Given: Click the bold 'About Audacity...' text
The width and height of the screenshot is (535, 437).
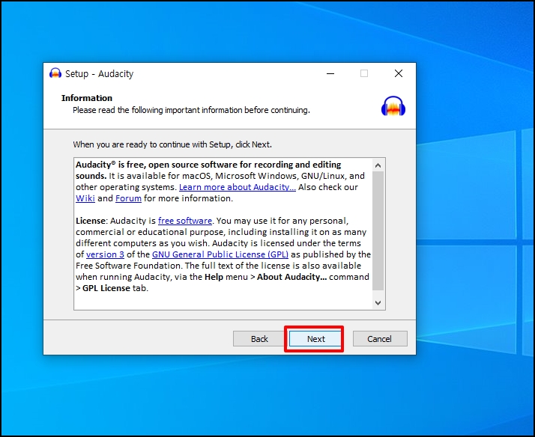Looking at the screenshot, I should 291,277.
